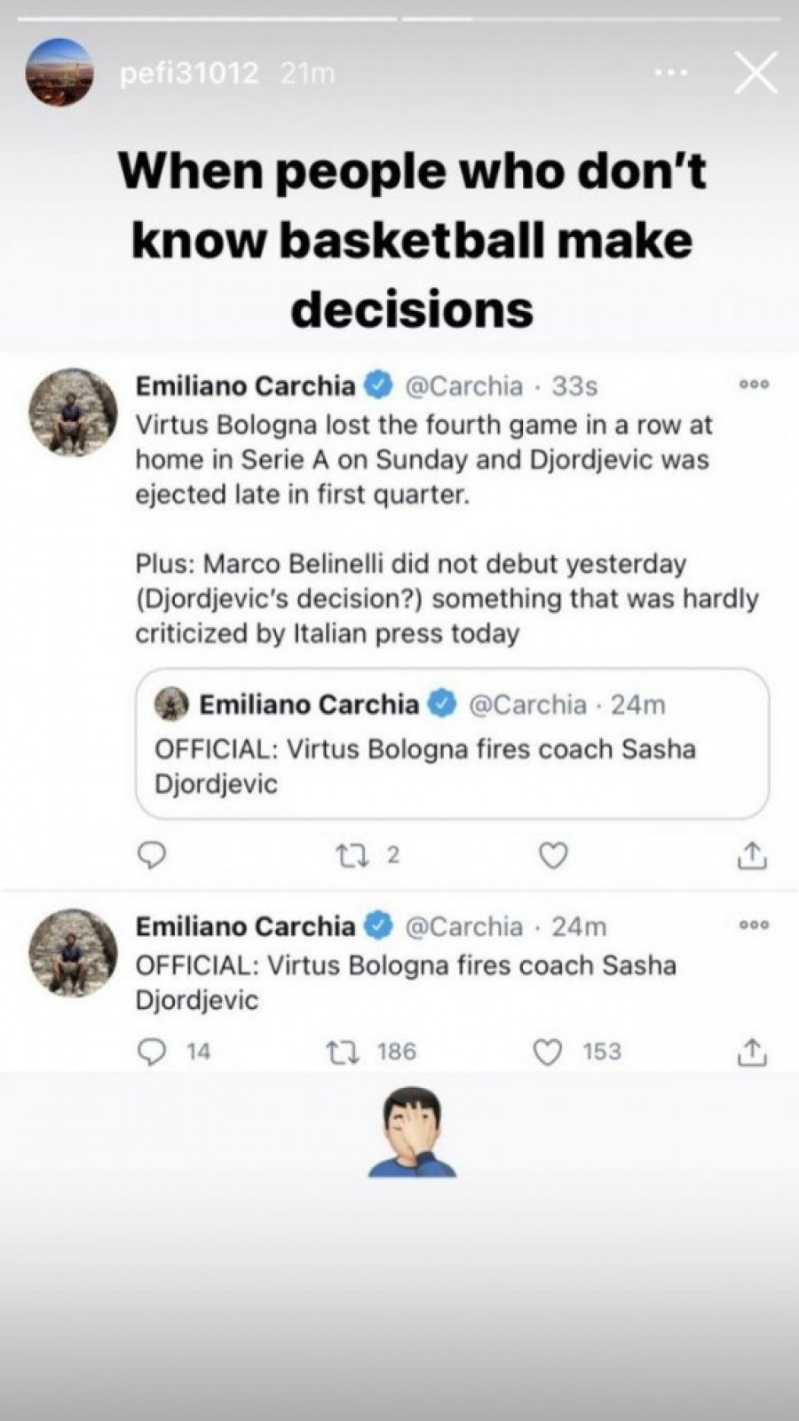Like the tweet with 153 likes
The image size is (799, 1421).
click(548, 1052)
